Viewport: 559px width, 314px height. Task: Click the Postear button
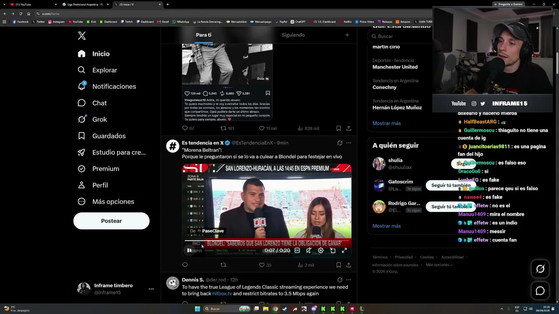coord(111,221)
